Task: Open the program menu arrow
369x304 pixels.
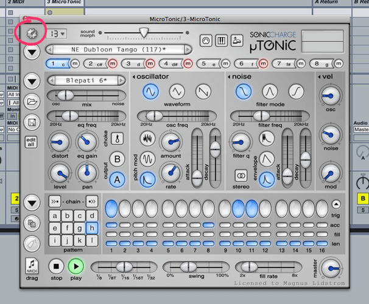Action: point(32,52)
